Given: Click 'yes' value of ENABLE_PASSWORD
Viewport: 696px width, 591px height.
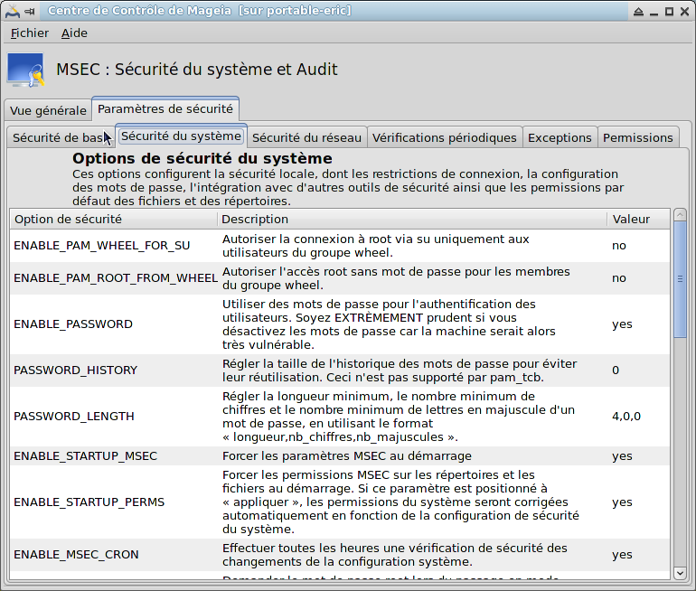Looking at the screenshot, I should click(622, 324).
